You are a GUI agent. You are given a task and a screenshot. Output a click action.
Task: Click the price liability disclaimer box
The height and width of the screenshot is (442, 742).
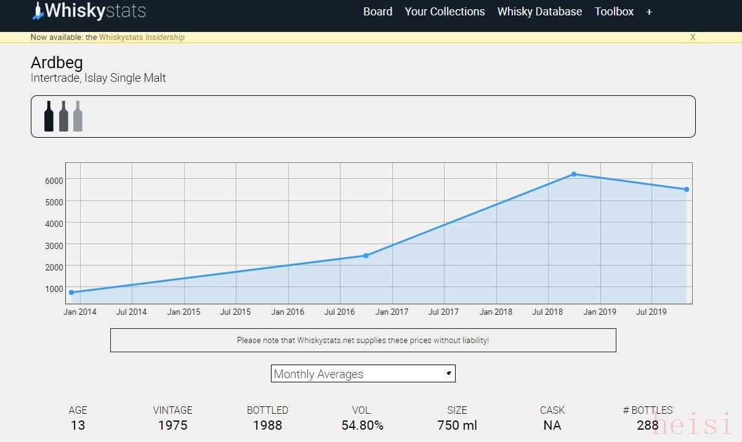[x=363, y=340]
